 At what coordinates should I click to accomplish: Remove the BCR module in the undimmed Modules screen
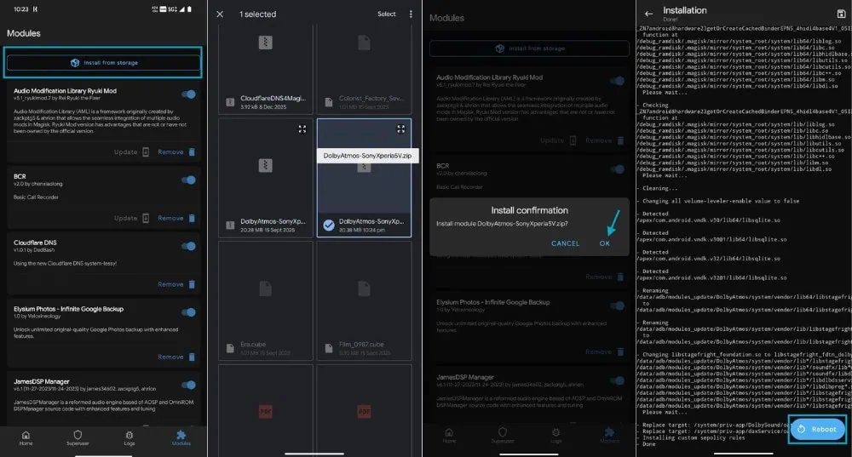176,218
